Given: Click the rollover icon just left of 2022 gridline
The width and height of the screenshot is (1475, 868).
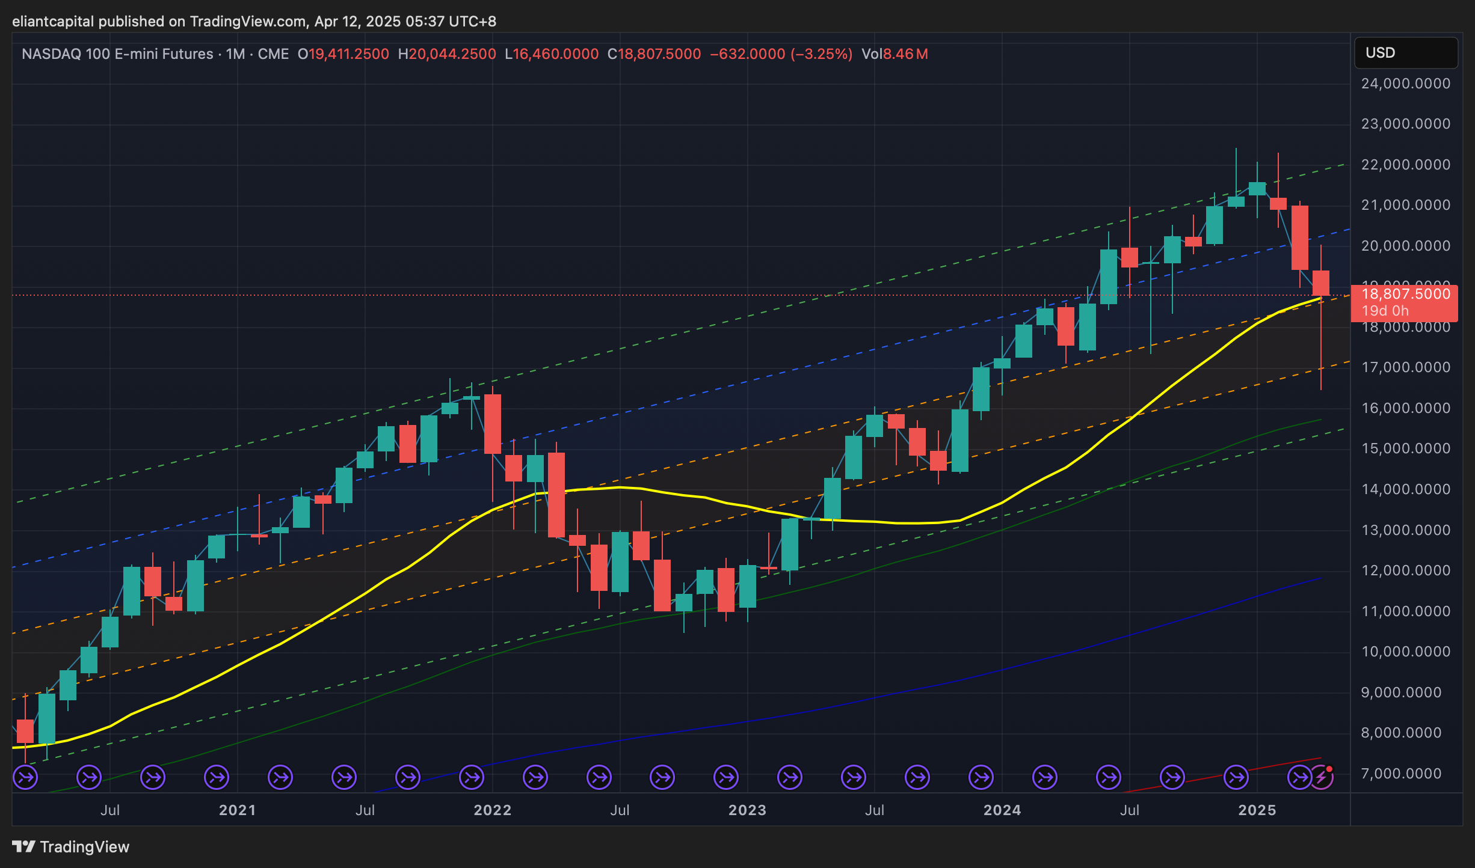Looking at the screenshot, I should point(471,778).
